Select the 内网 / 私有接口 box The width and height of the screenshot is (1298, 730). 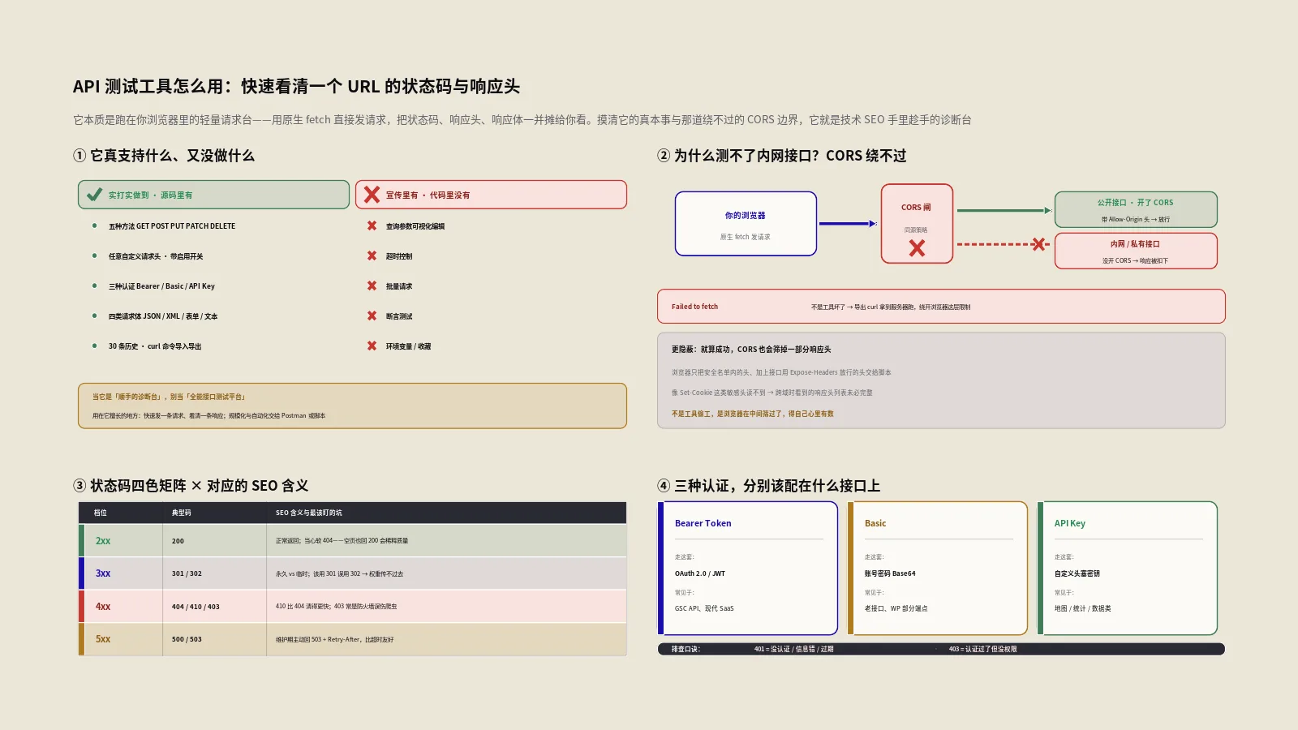click(x=1136, y=251)
